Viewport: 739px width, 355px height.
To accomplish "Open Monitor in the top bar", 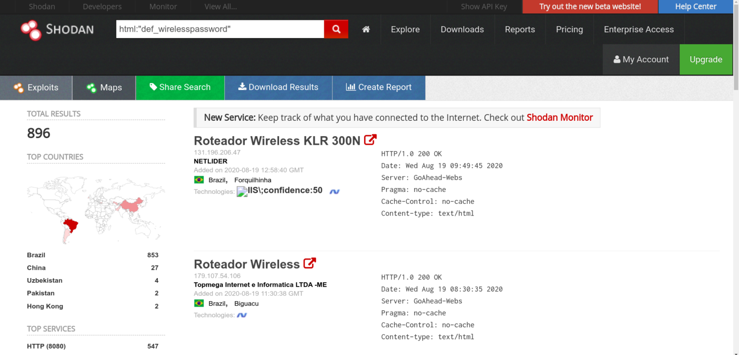I will coord(163,7).
